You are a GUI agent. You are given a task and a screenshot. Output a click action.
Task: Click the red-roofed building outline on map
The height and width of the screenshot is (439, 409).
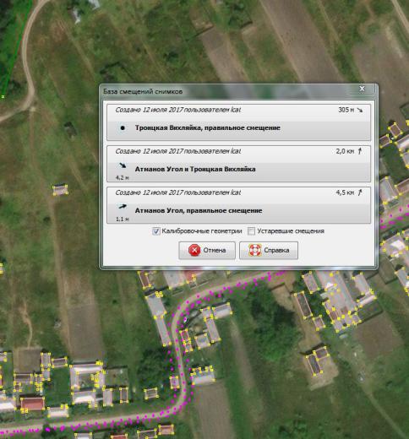pos(32,404)
